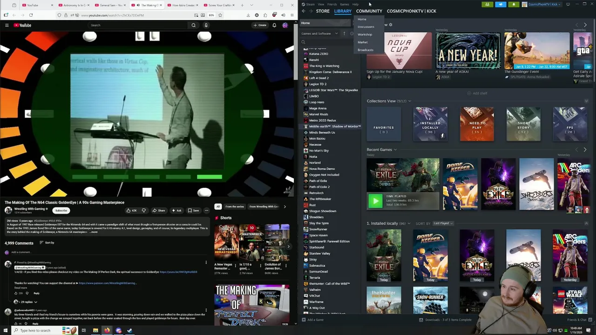Open more actions for the video

point(206,210)
